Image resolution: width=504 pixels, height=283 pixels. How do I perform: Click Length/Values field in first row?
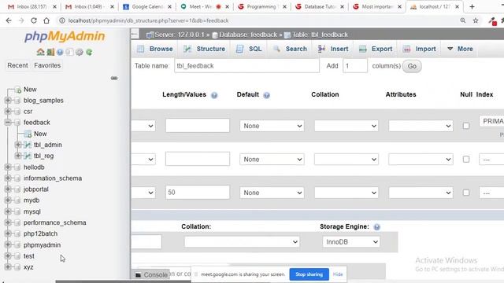coord(198,126)
